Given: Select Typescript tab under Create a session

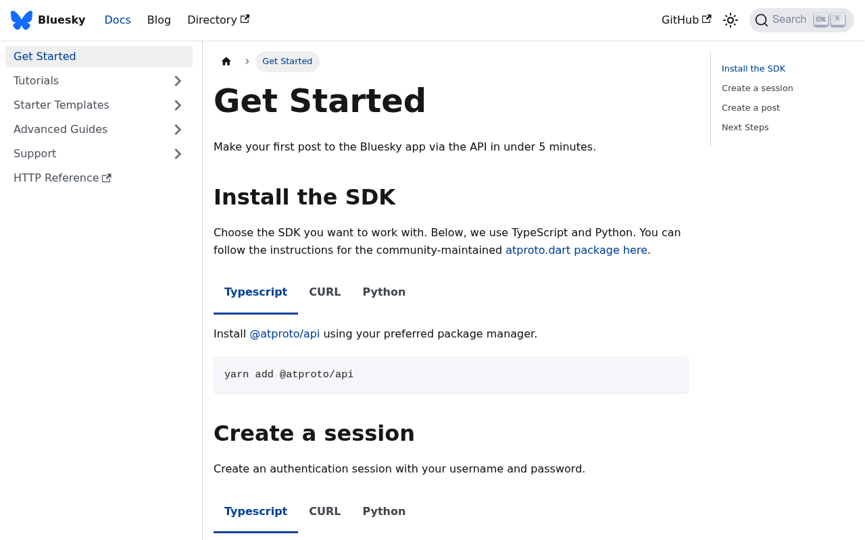Looking at the screenshot, I should [x=255, y=512].
